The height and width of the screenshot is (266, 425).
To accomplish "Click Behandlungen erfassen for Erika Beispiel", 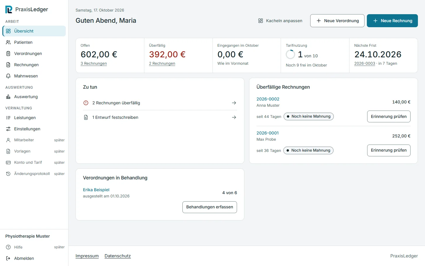I will pyautogui.click(x=210, y=207).
